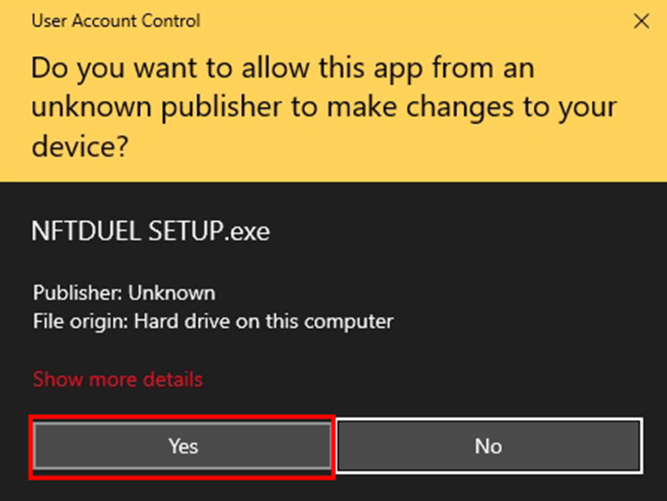The image size is (667, 501).
Task: Click the User Account Control title text
Action: pos(115,21)
